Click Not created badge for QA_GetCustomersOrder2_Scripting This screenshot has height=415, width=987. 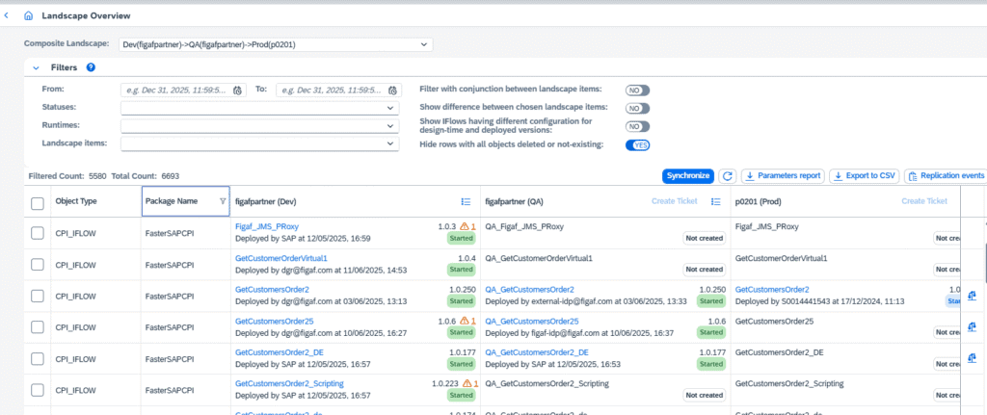pyautogui.click(x=705, y=395)
